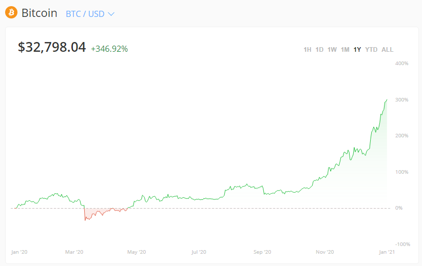Viewport: 422px width, 266px height.
Task: Click the chart peak near Jan '21
Action: pyautogui.click(x=386, y=100)
